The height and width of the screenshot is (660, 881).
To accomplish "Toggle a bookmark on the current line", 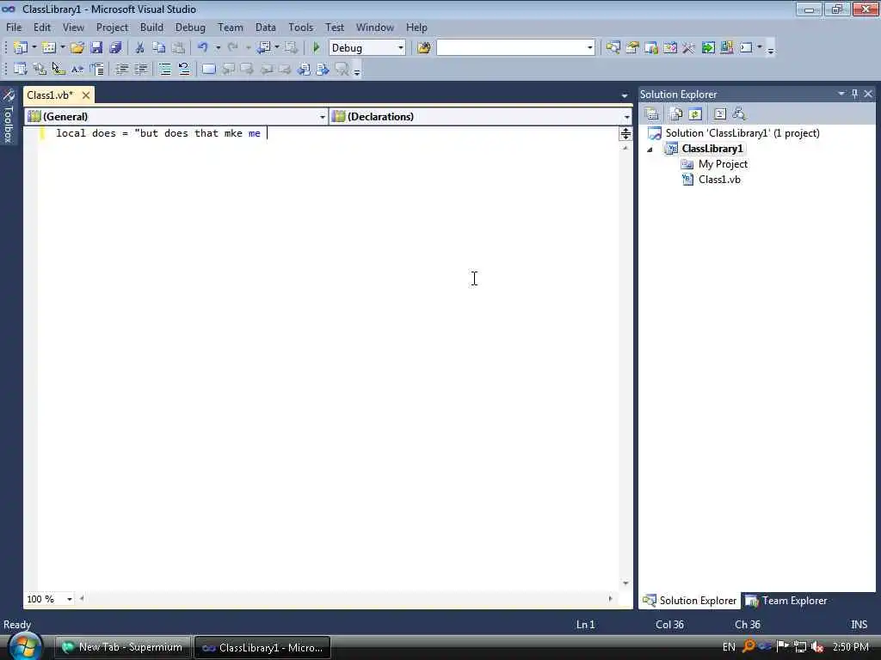I will (208, 69).
